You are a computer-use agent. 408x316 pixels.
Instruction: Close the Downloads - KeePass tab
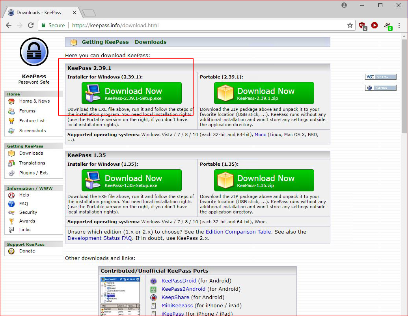(x=75, y=13)
